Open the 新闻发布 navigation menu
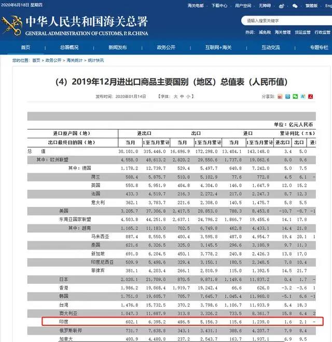Viewport: 332px width, 342px height. [118, 47]
